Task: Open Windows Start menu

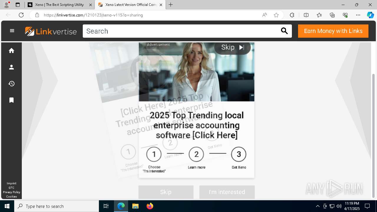Action: tap(7, 206)
